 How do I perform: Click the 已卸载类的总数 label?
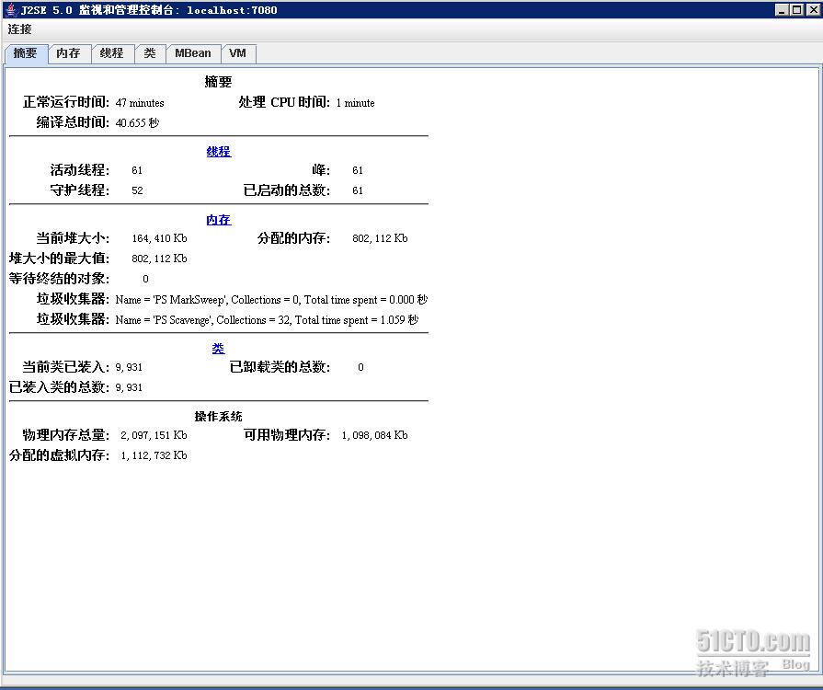[280, 367]
